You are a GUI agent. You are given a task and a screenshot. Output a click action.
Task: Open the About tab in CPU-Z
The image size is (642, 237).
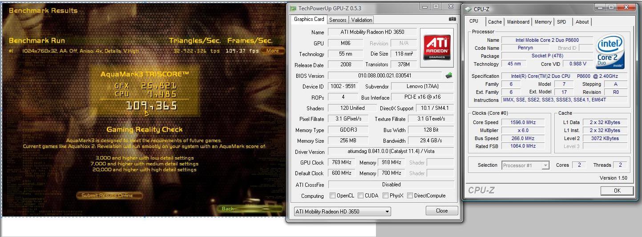582,22
